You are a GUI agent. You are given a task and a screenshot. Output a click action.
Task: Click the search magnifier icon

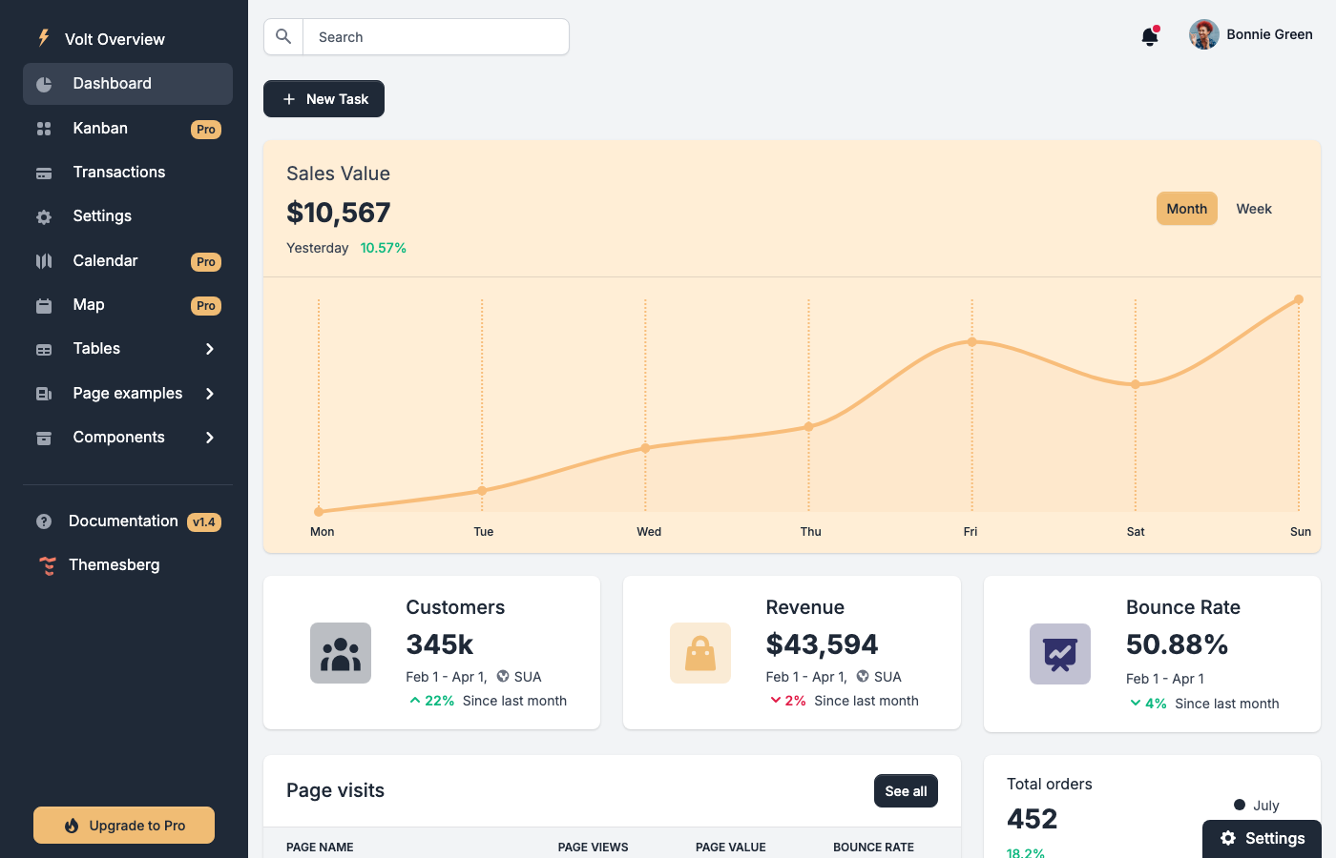[283, 36]
